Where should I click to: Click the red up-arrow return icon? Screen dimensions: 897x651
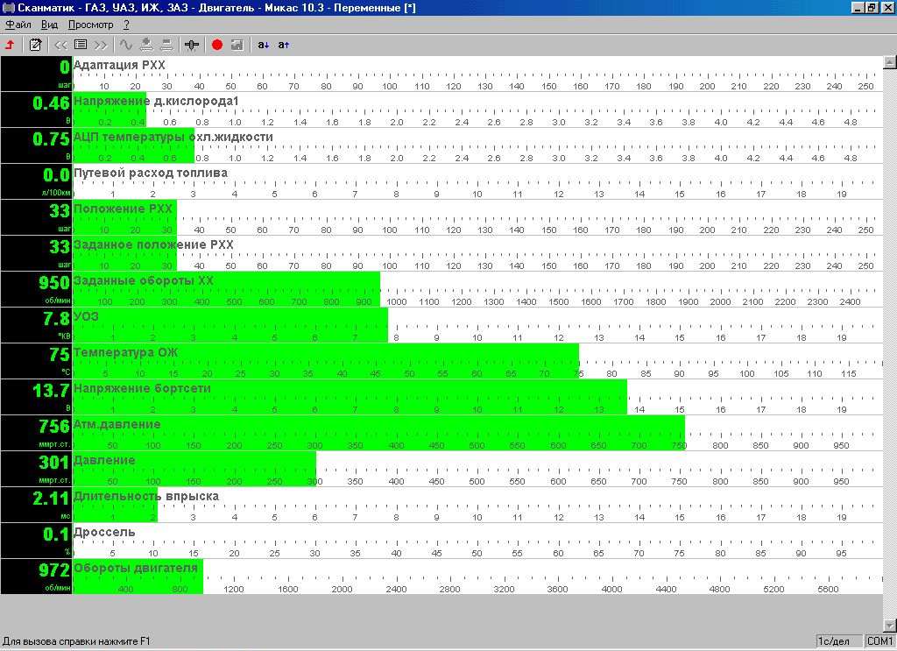coord(11,45)
